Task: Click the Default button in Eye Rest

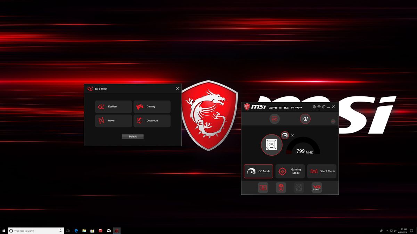Action: (133, 137)
